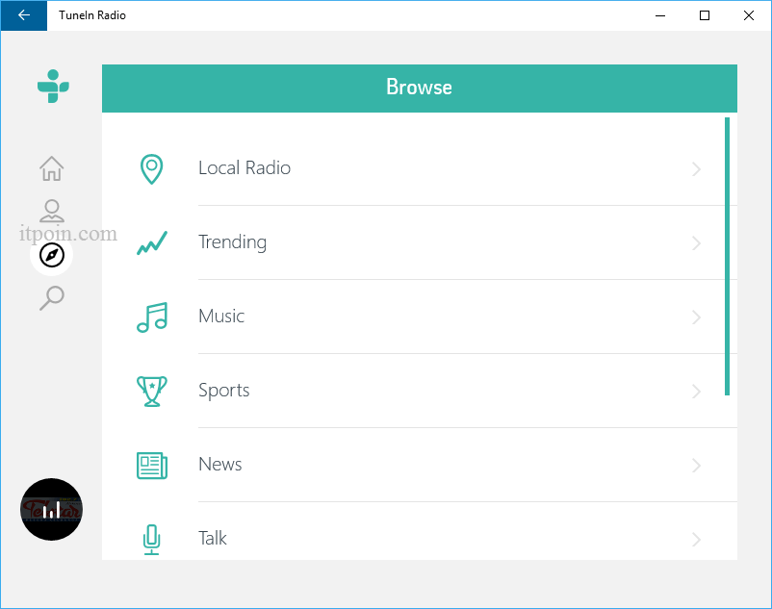Viewport: 772px width, 609px height.
Task: Open the News category
Action: point(420,465)
